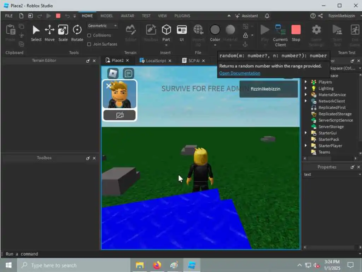Click the Windows search box
Screen dimensions: 362x272
[74, 265]
